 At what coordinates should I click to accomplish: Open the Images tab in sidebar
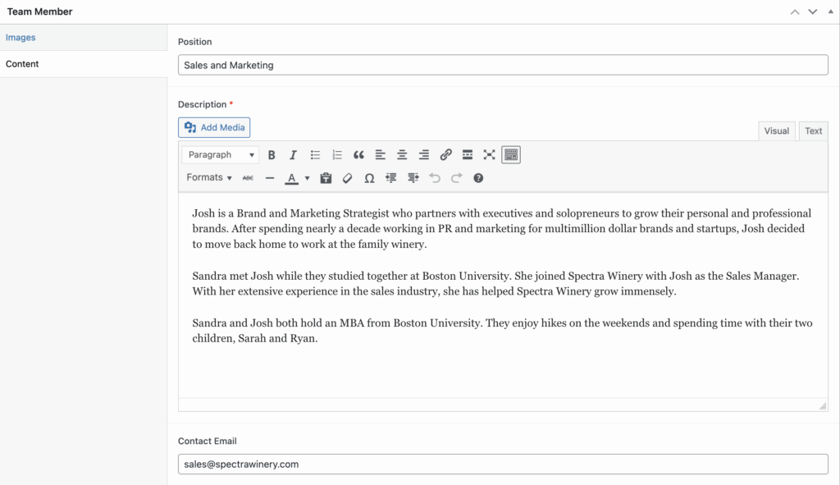[21, 38]
